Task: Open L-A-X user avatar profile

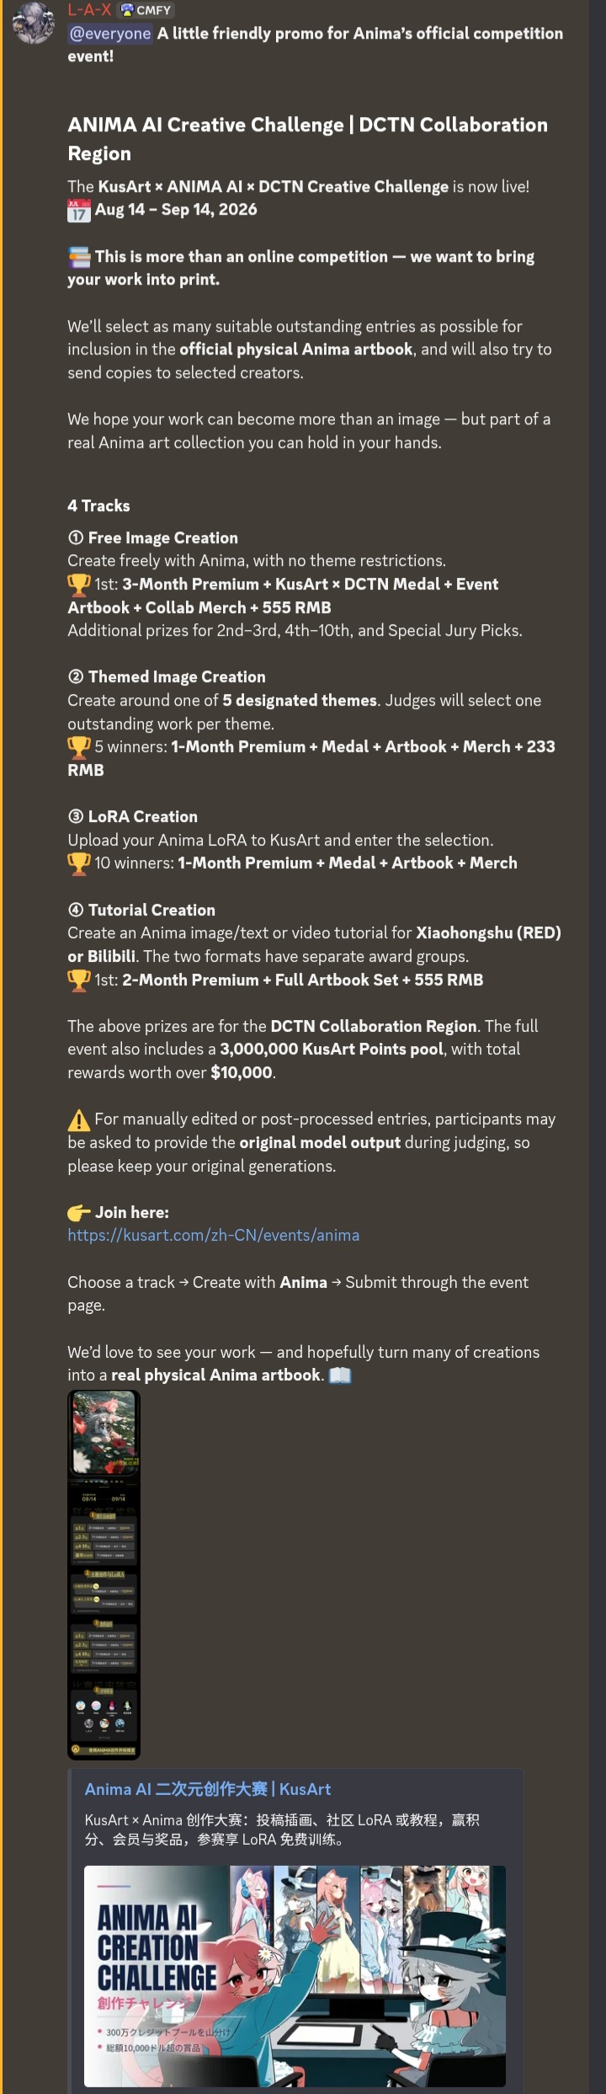Action: [x=34, y=22]
